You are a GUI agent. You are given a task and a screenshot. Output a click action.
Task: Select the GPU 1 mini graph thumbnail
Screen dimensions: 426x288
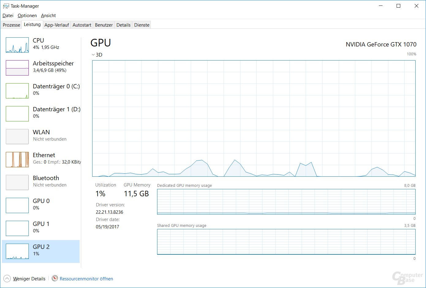coord(17,228)
